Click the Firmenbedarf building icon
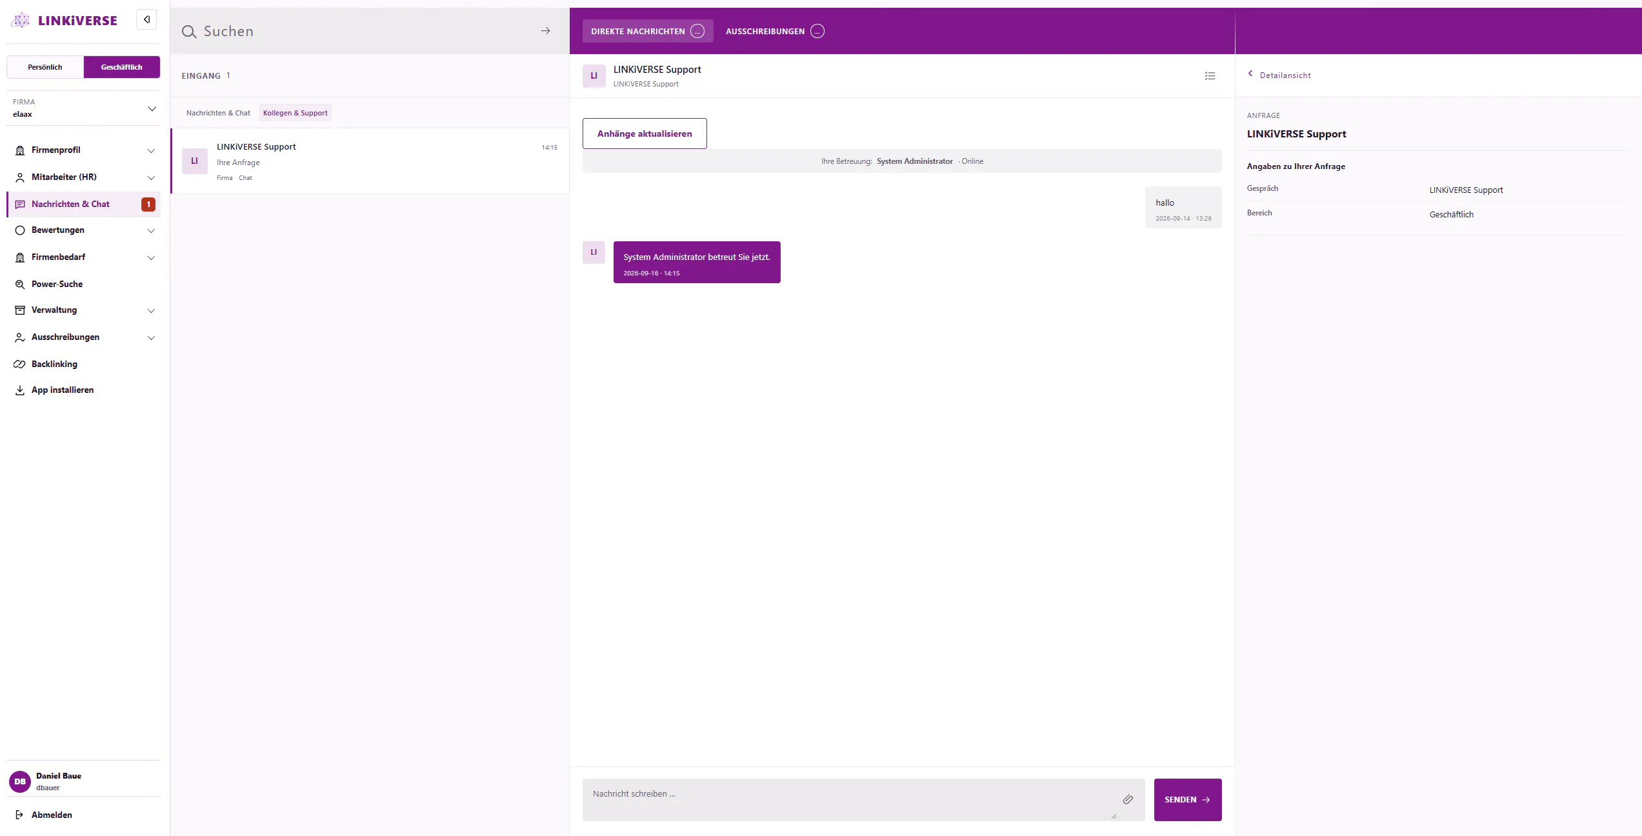 pyautogui.click(x=20, y=257)
